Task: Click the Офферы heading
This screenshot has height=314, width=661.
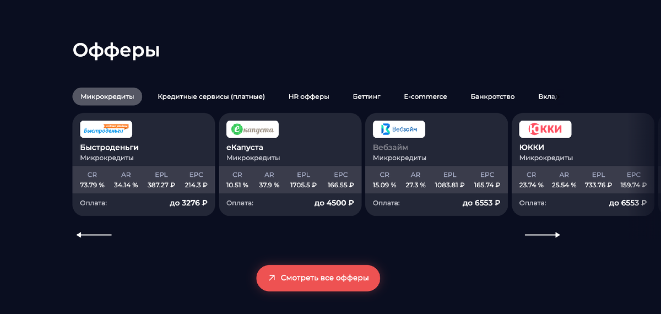Action: (x=116, y=50)
